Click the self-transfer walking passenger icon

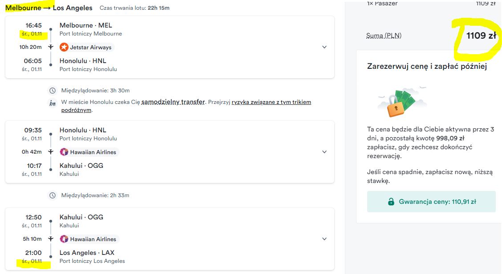coord(53,103)
